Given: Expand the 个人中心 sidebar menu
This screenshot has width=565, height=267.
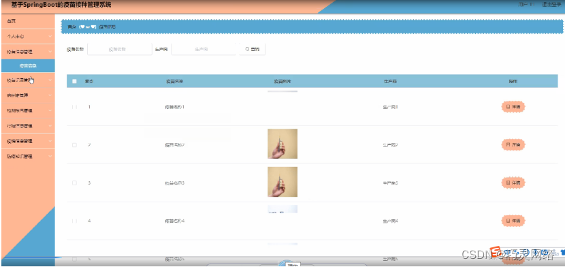Looking at the screenshot, I should tap(28, 36).
